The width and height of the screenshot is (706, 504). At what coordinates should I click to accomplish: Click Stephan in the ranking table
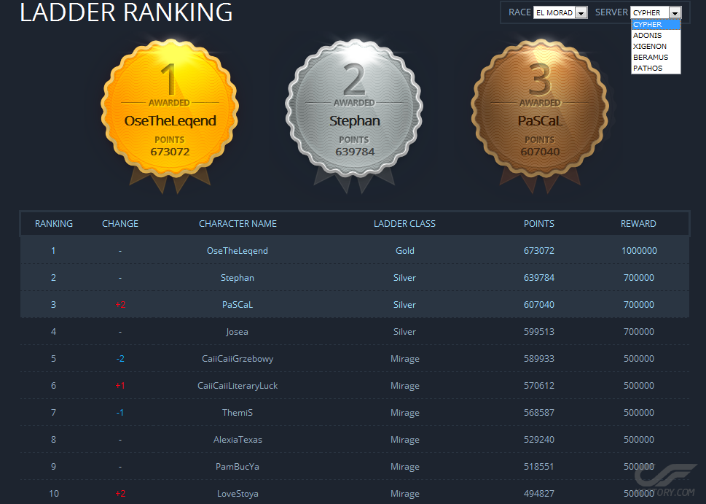click(238, 278)
